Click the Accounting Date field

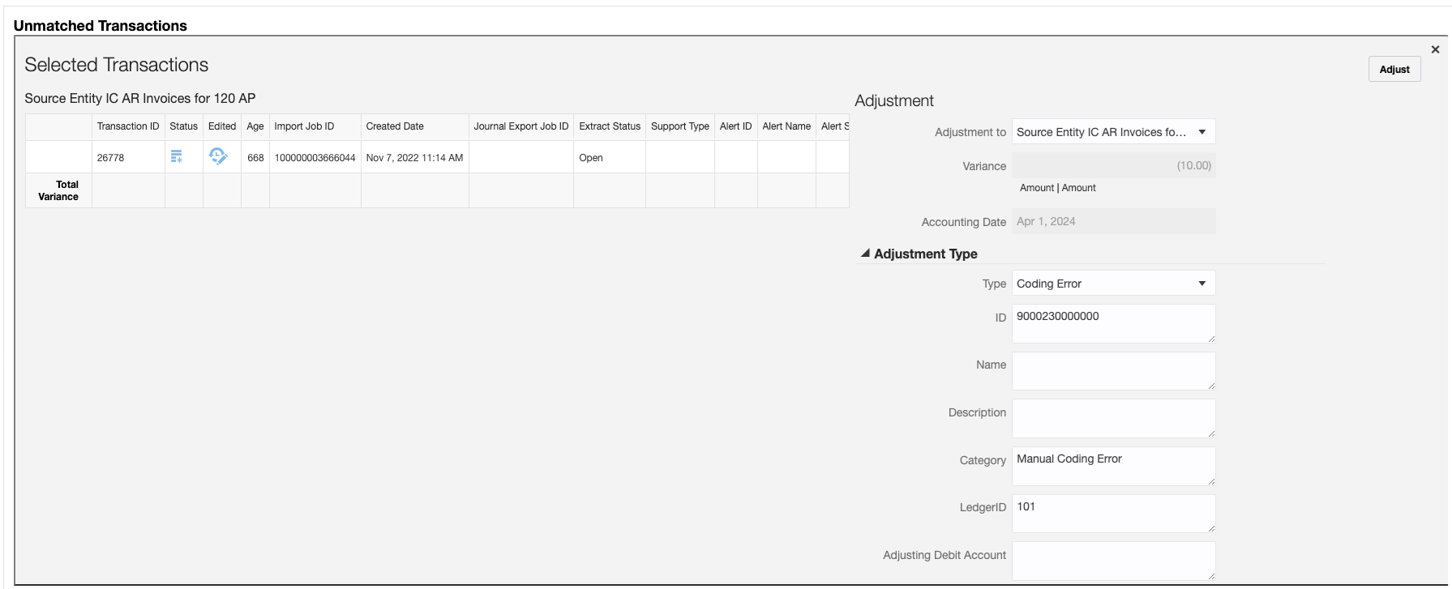pos(1113,221)
